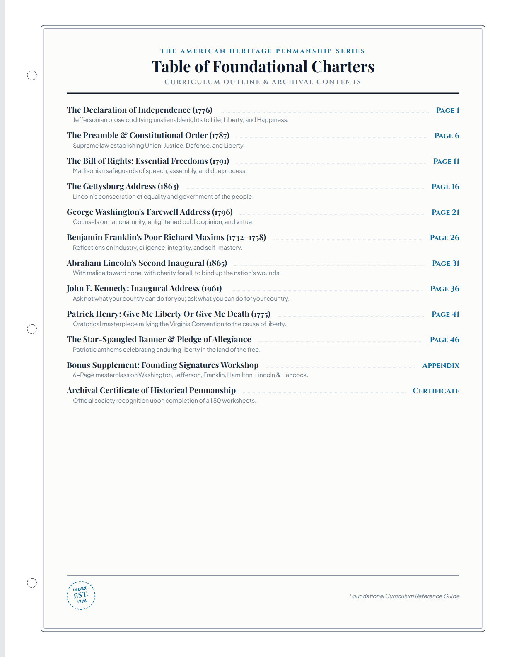The image size is (507, 657).
Task: Click the 'Page 36' reference
Action: (445, 289)
